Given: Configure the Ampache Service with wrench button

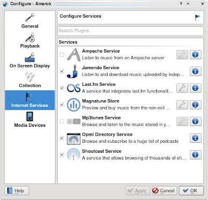Looking at the screenshot, I should pyautogui.click(x=182, y=55).
